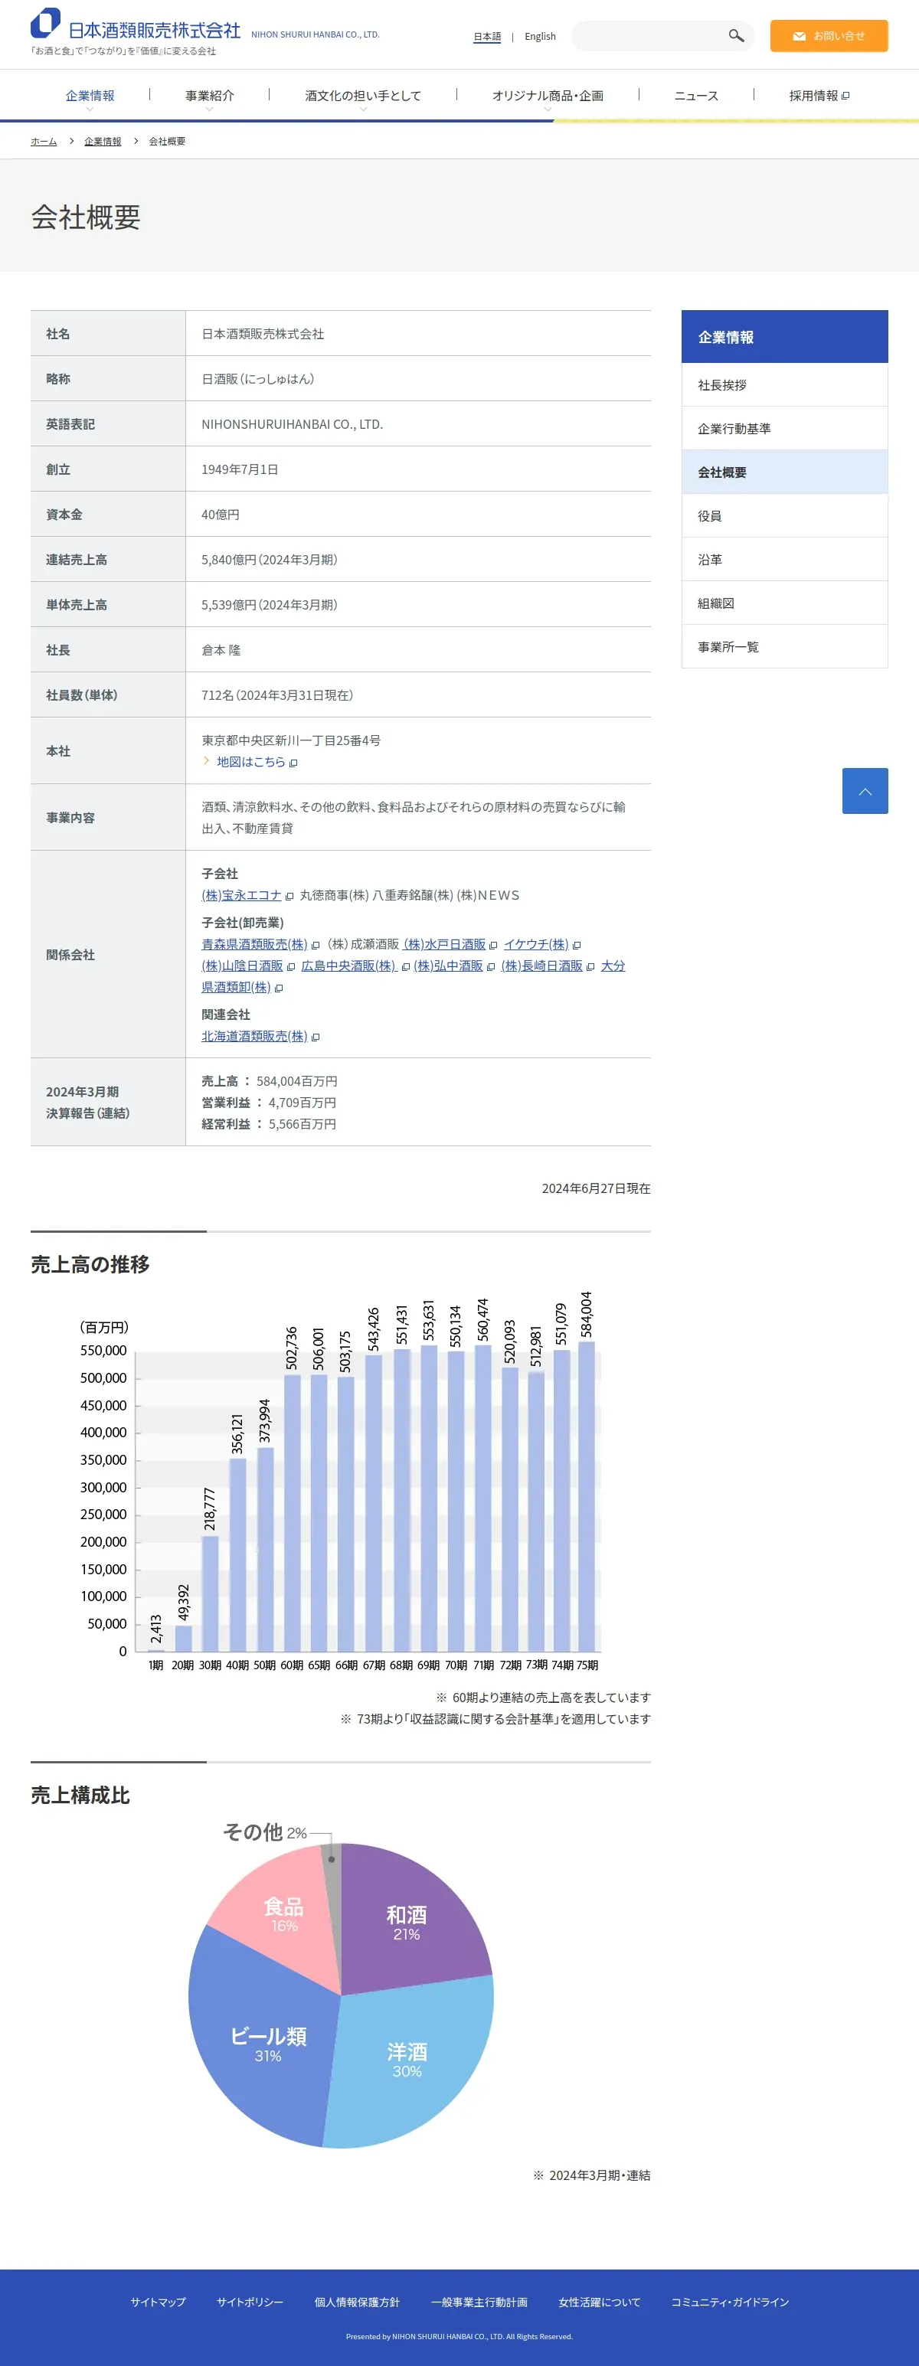Click the 企業情報 sidebar header
The width and height of the screenshot is (919, 2366).
pyautogui.click(x=785, y=337)
